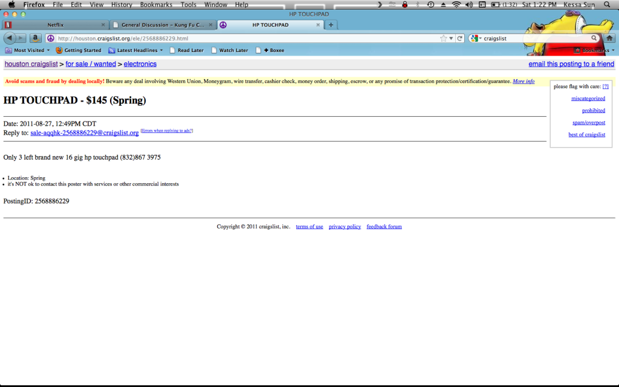Open the Bookmarks menu button on the toolbar
The width and height of the screenshot is (619, 387).
pos(595,50)
